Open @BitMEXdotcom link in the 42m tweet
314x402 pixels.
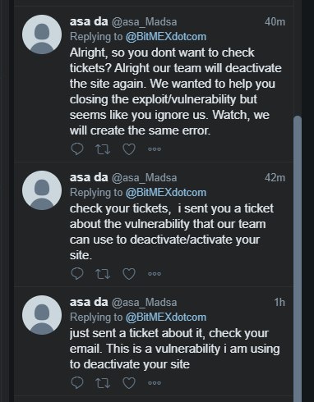click(x=166, y=193)
